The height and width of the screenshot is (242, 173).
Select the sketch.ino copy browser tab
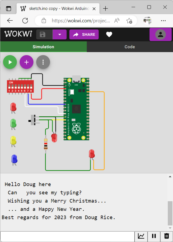click(58, 9)
